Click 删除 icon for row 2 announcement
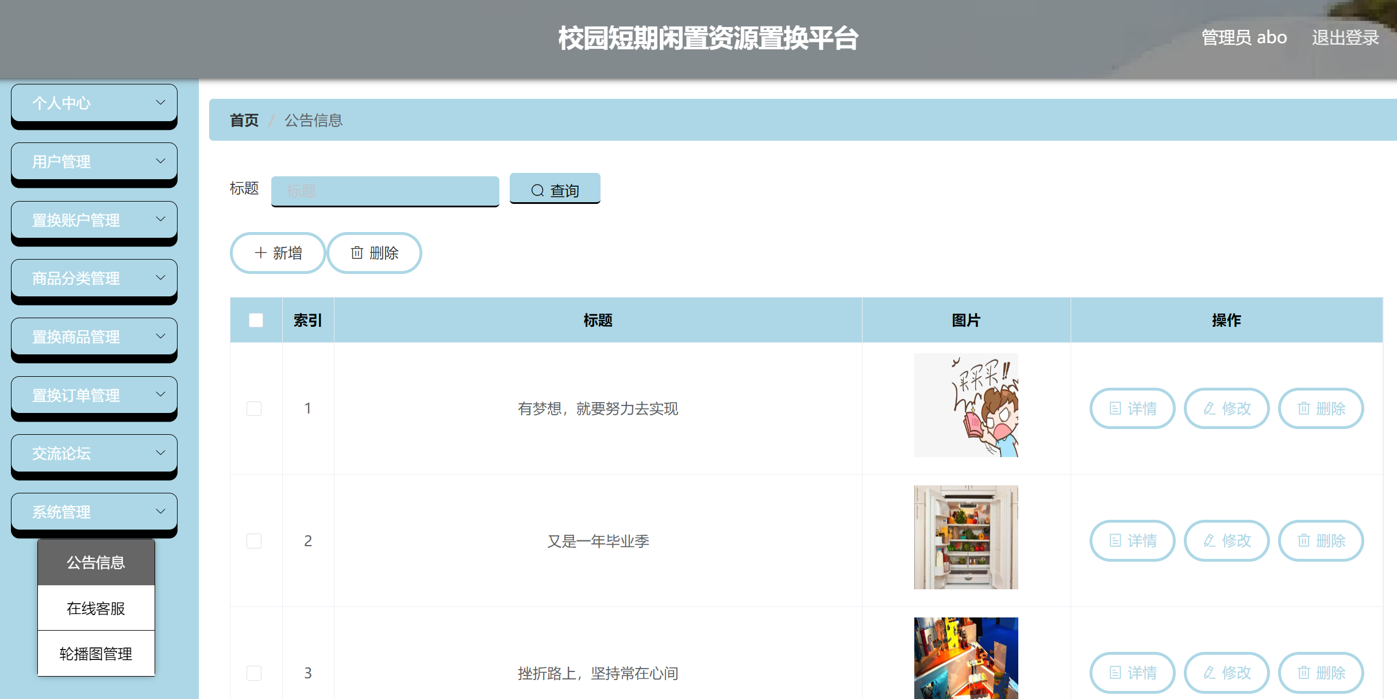1397x699 pixels. pyautogui.click(x=1321, y=540)
